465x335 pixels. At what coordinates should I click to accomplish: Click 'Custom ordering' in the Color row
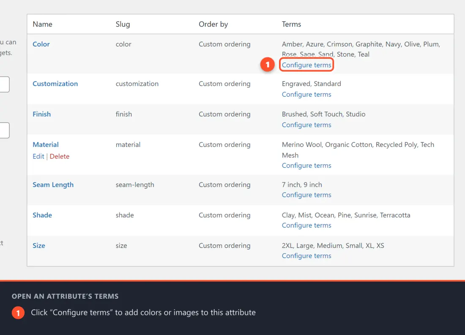click(224, 44)
